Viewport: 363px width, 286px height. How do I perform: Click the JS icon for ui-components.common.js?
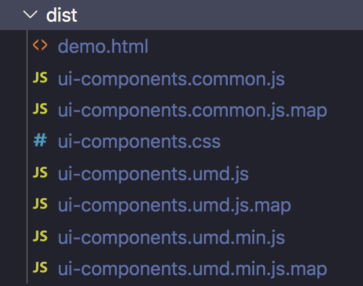pyautogui.click(x=40, y=78)
